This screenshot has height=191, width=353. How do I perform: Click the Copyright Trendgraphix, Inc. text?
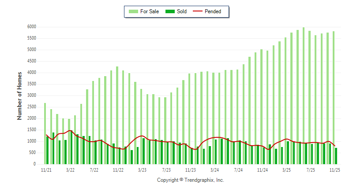[191, 180]
